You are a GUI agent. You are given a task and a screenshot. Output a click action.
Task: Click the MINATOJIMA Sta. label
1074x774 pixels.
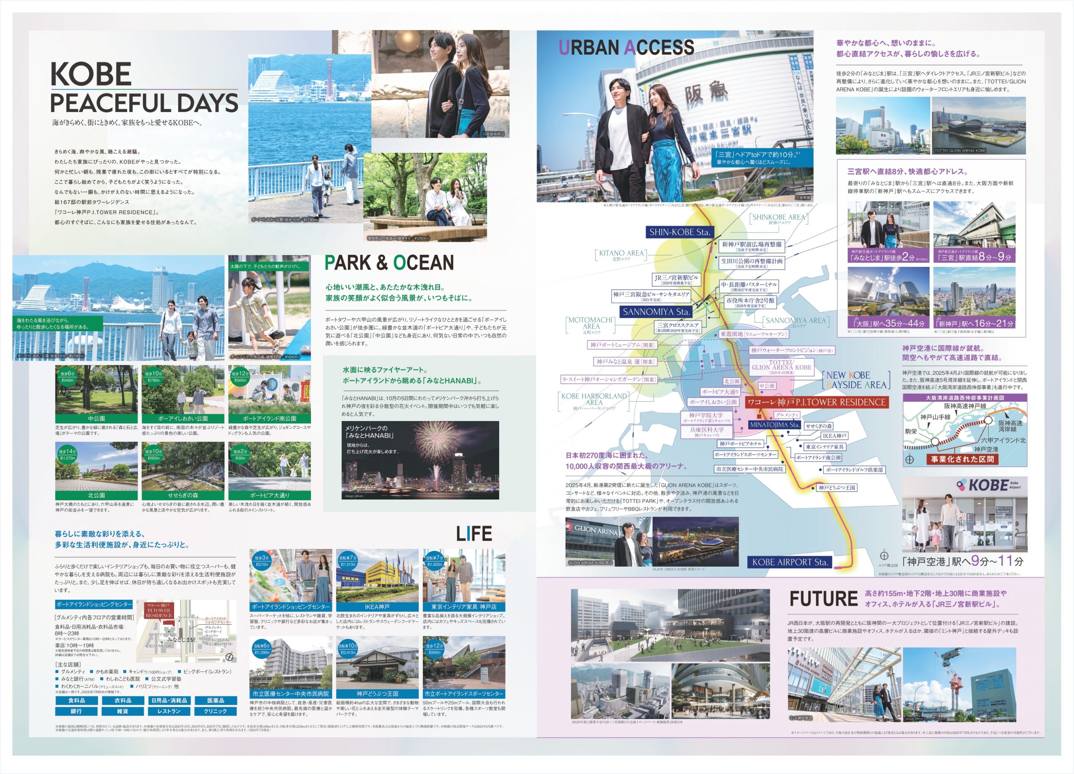[x=774, y=425]
